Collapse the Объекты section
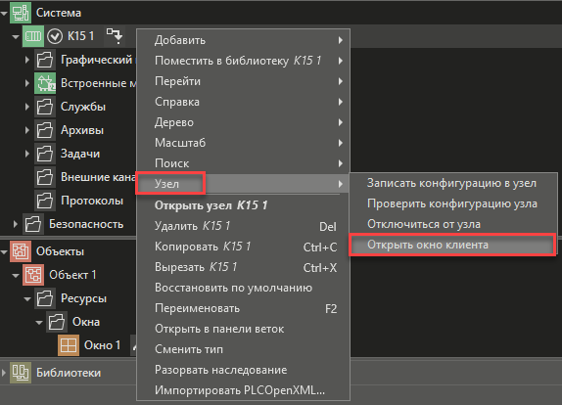Viewport: 562px width, 405px height. [x=4, y=252]
